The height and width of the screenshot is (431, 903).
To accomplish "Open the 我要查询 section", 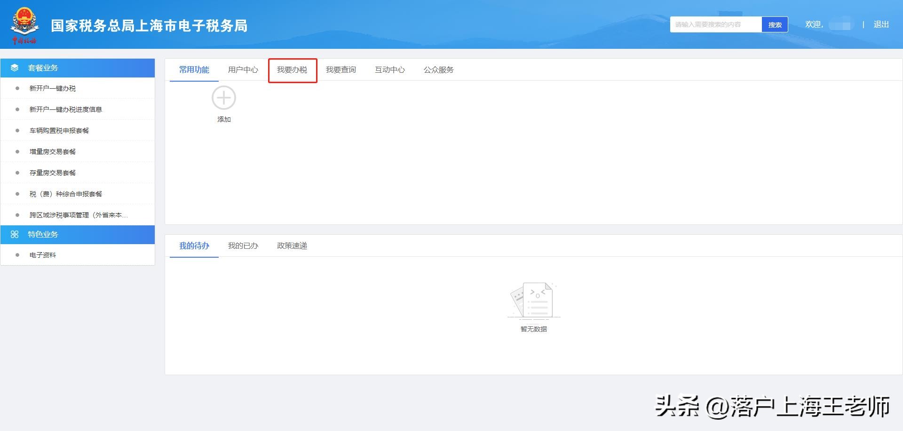I will click(x=341, y=69).
